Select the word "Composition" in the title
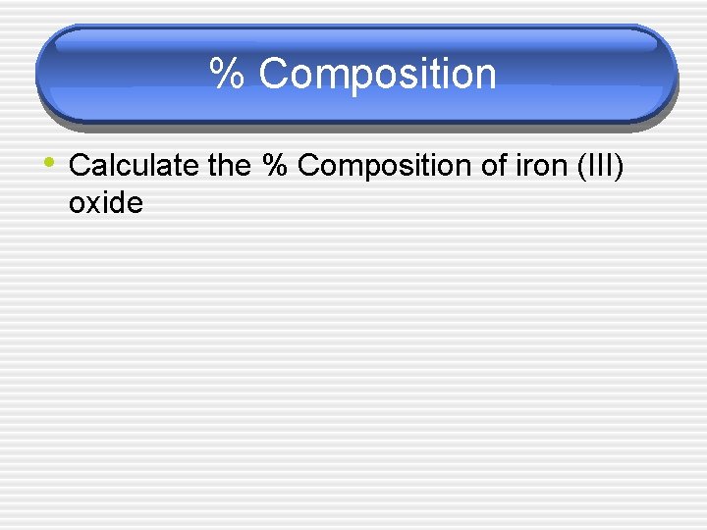Image resolution: width=707 pixels, height=530 pixels. 378,75
